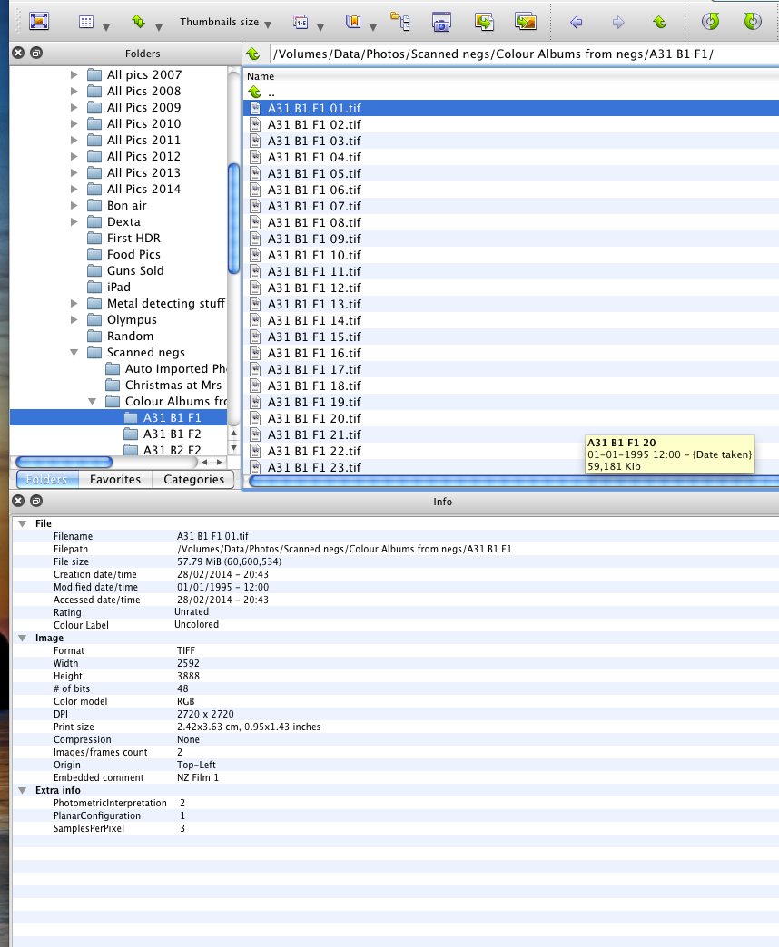Screen dimensions: 779x947
Task: Click the folder tree scroll-left arrow
Action: [x=204, y=462]
